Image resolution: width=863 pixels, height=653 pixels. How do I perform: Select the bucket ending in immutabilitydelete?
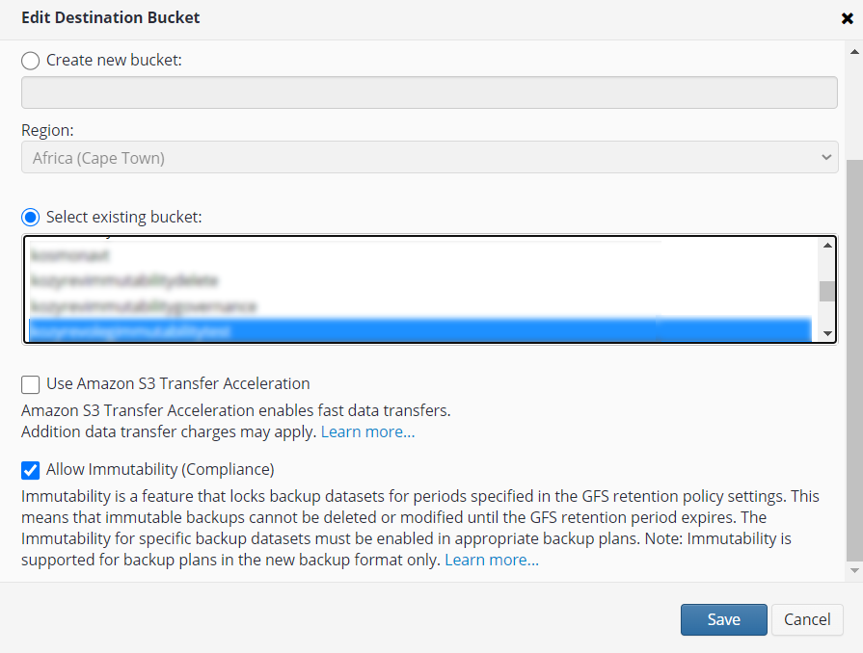point(124,281)
